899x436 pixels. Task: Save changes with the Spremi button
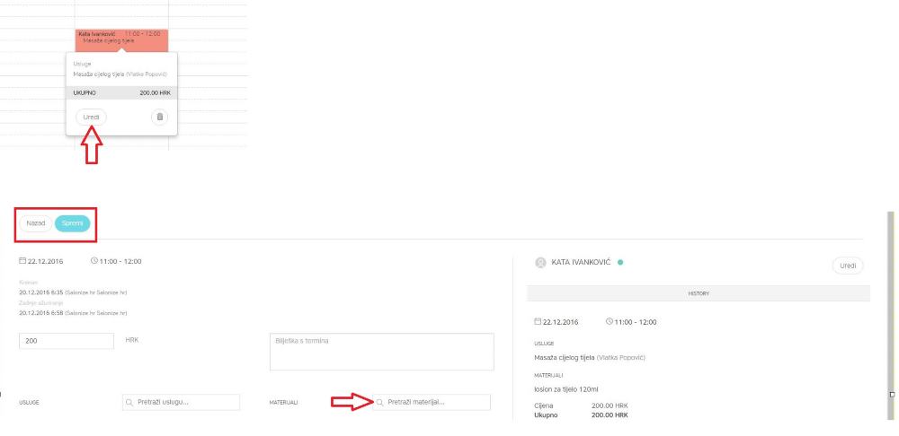click(x=72, y=222)
